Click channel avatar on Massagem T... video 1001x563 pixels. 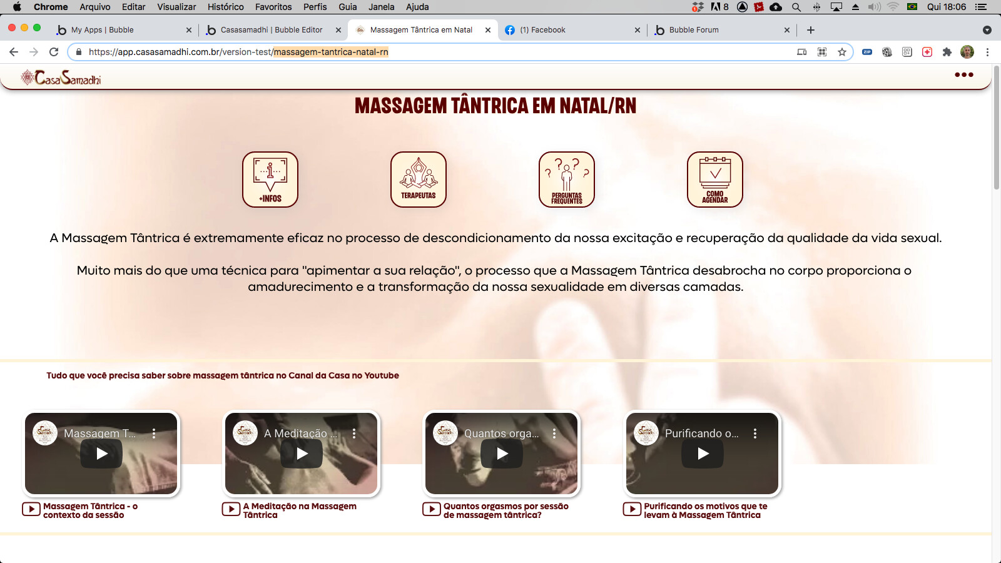coord(45,433)
